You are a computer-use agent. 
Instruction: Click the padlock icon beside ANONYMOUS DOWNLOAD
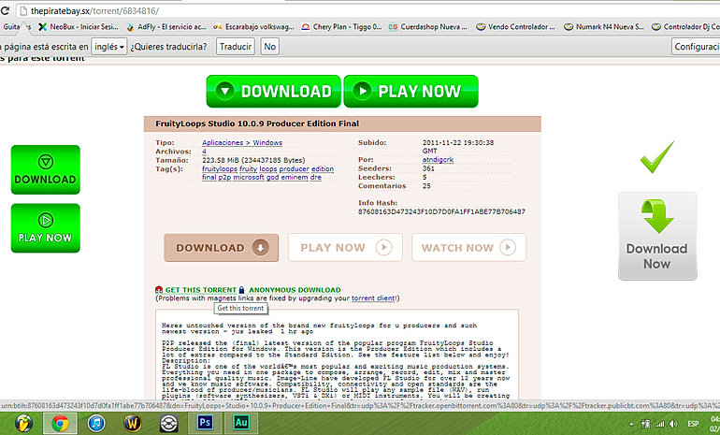click(241, 290)
